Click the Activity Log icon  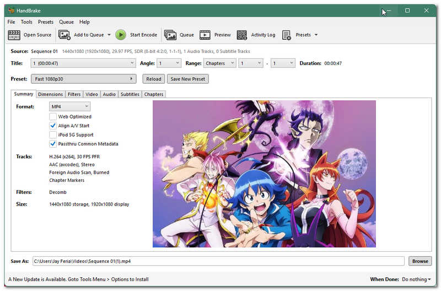point(241,35)
